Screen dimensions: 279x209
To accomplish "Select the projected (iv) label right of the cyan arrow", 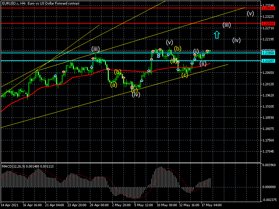I will [236, 40].
